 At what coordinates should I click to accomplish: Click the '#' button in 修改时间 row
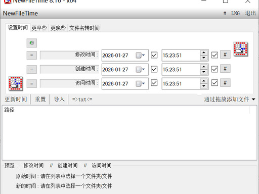225,55
